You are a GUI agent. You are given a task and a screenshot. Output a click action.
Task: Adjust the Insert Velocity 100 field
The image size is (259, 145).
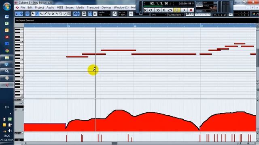[x=123, y=14]
